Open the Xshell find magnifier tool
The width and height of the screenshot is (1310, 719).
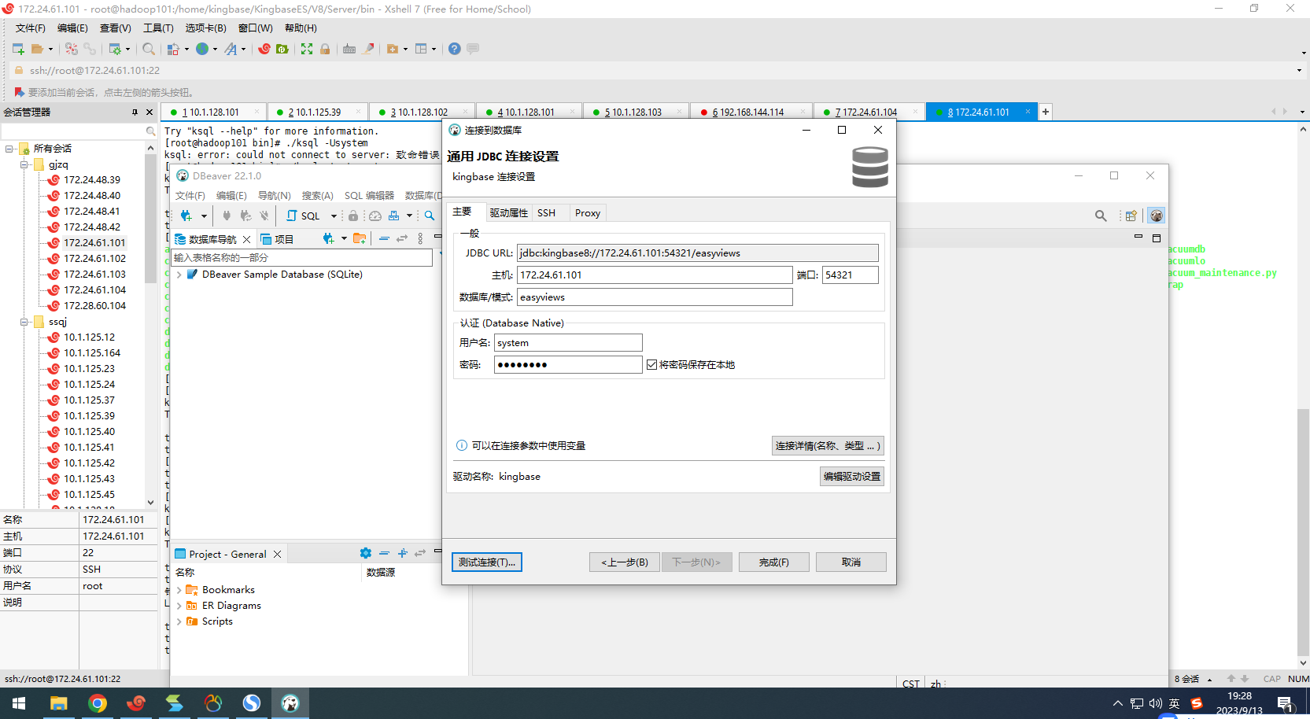click(x=148, y=49)
